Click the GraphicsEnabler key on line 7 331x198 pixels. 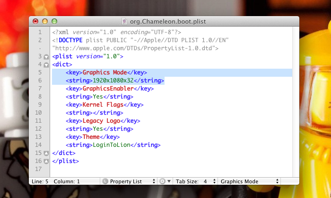tap(108, 89)
